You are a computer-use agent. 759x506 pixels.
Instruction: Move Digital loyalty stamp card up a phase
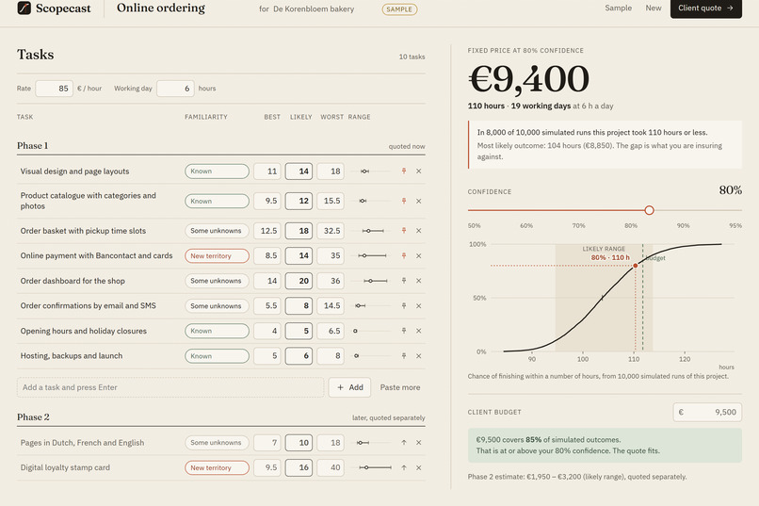[404, 467]
